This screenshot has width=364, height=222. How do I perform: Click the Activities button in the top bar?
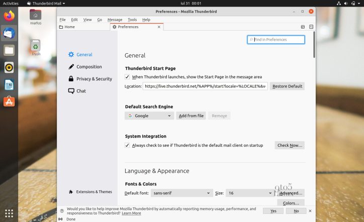click(11, 3)
